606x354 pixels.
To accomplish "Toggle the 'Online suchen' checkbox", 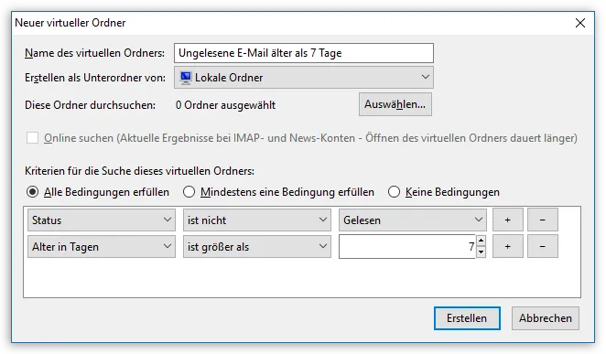I will 32,138.
